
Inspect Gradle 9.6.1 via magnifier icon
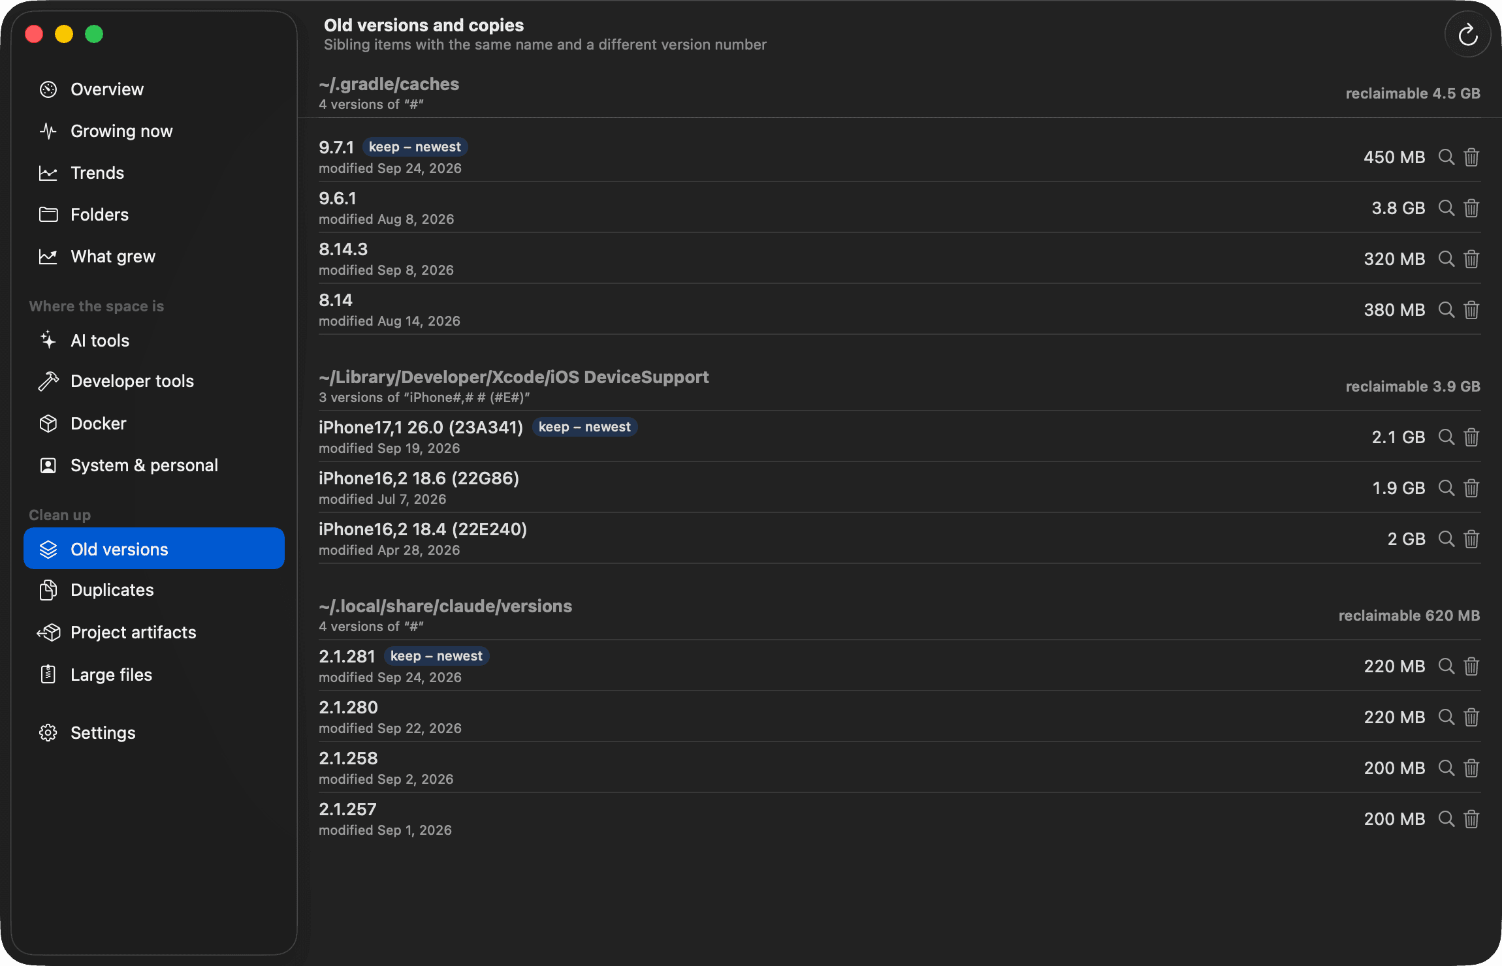pos(1446,208)
